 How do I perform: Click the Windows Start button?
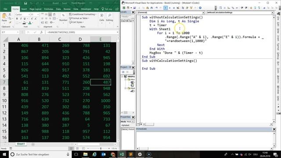click(x=4, y=154)
